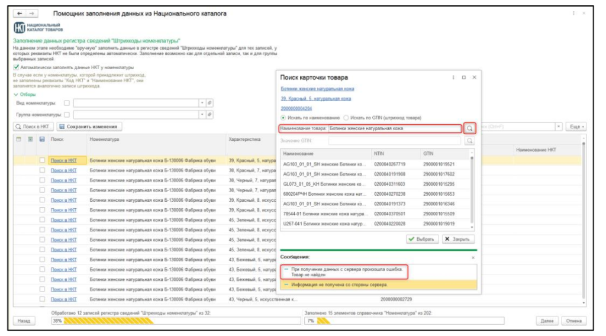Screen dimensions: 606x336
Task: Click the open-form icon beside Группа номенклатуры
Action: [209, 115]
